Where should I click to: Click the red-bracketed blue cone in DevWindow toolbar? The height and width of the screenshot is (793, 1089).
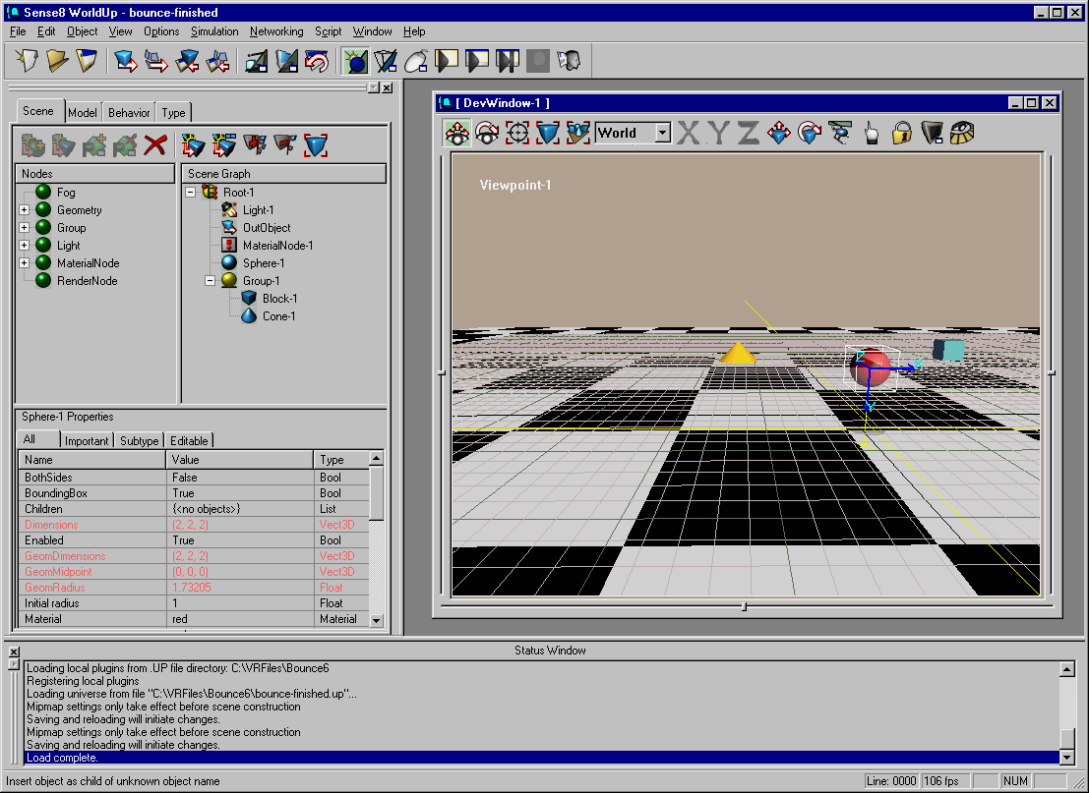pos(548,133)
